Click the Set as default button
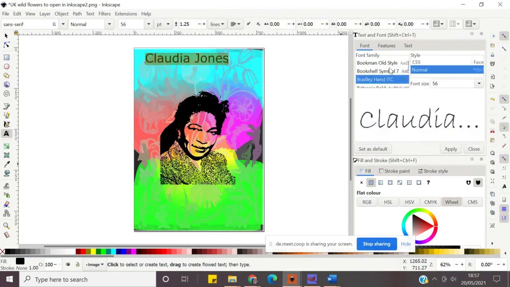 coord(373,149)
